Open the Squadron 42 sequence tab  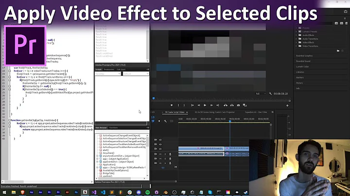coord(256,112)
